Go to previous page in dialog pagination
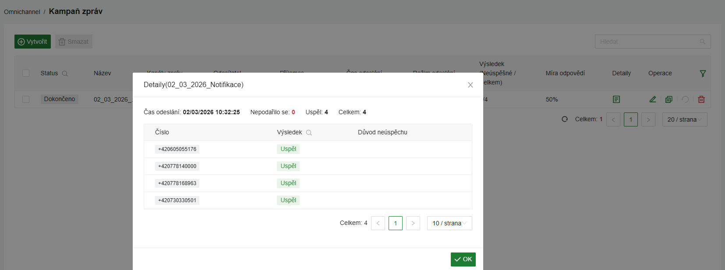The height and width of the screenshot is (270, 725). coord(378,223)
